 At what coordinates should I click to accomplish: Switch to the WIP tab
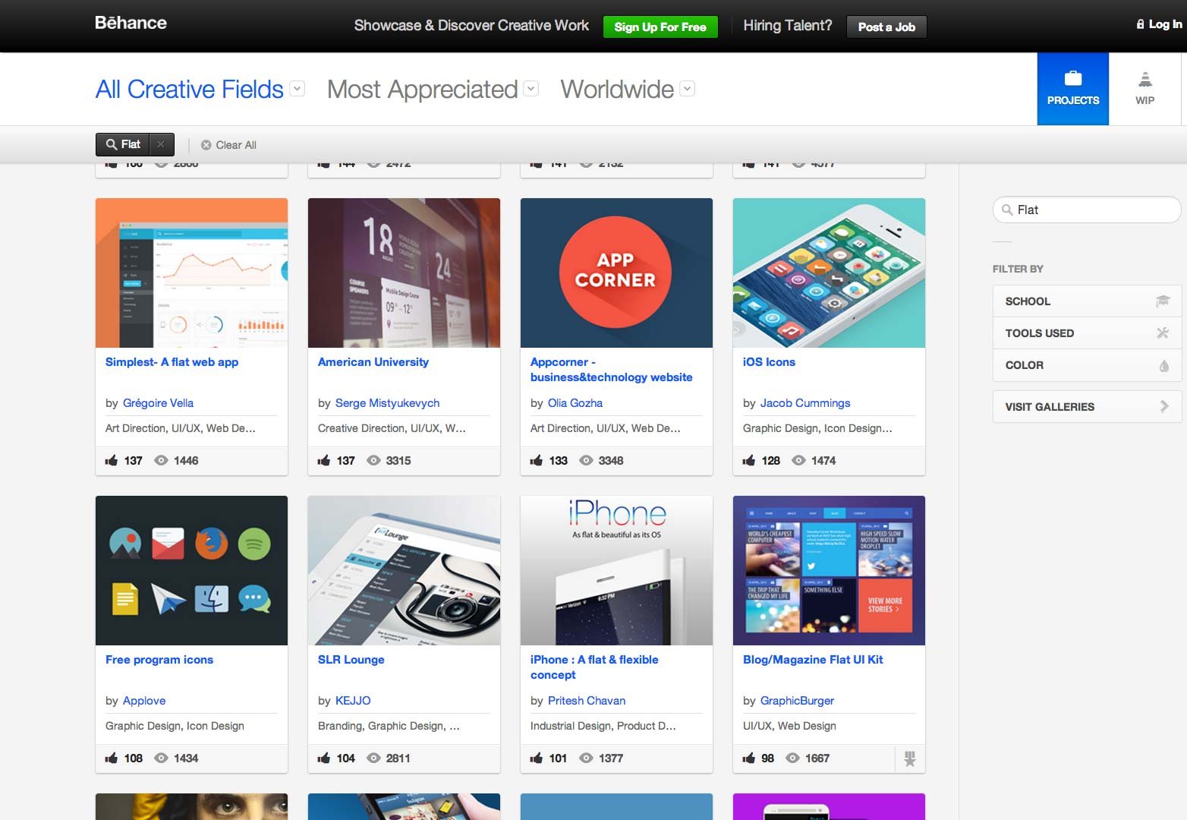[x=1144, y=89]
